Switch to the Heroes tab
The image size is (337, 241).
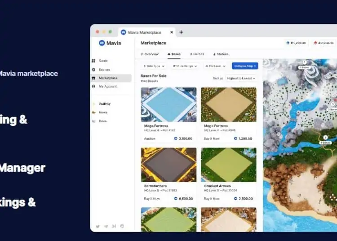pos(197,54)
